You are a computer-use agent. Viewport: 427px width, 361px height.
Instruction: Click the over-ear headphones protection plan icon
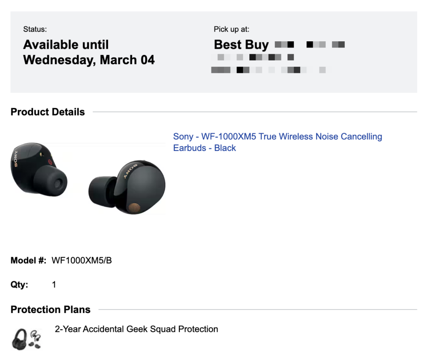click(x=20, y=338)
